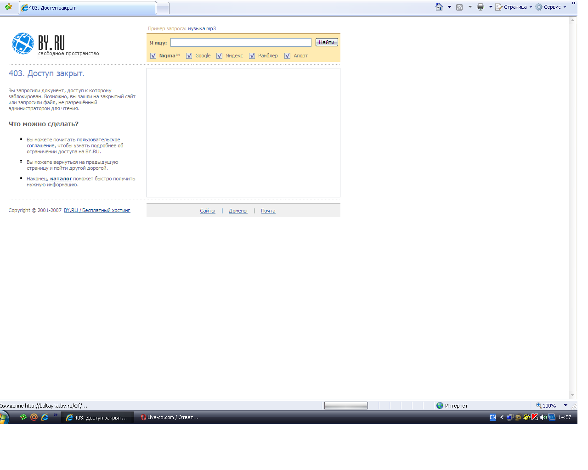Click the 'Я ищу' search input field

point(241,43)
